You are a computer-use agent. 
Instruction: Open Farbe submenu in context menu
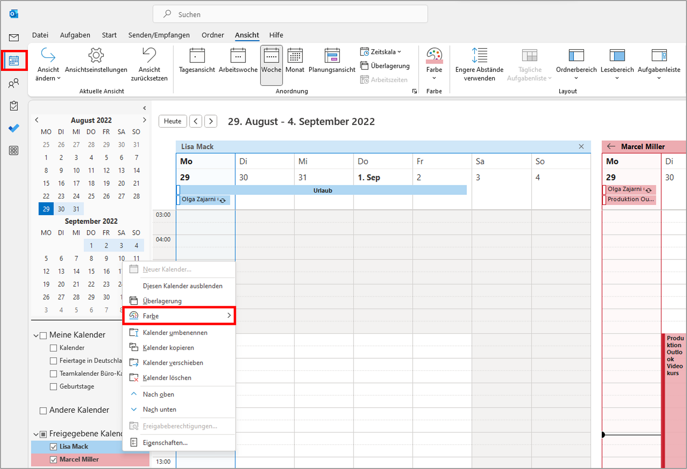[x=179, y=316]
